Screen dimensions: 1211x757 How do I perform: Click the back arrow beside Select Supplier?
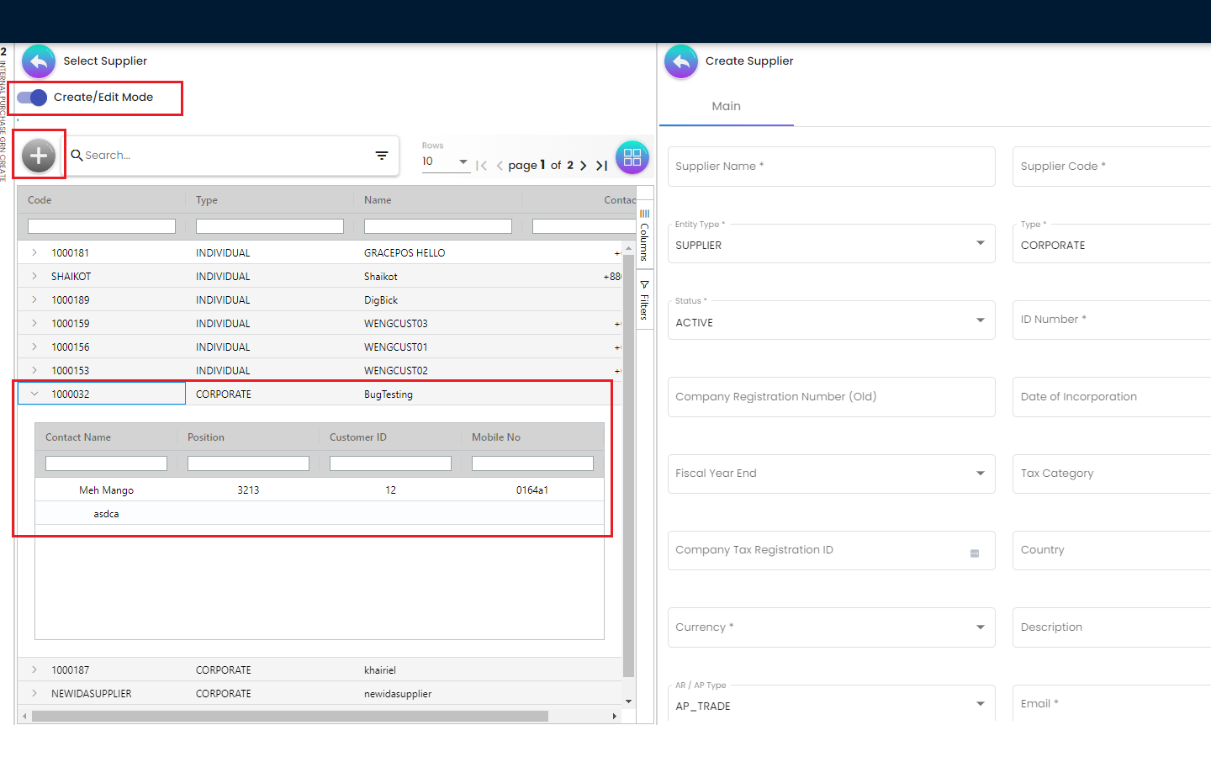[39, 61]
